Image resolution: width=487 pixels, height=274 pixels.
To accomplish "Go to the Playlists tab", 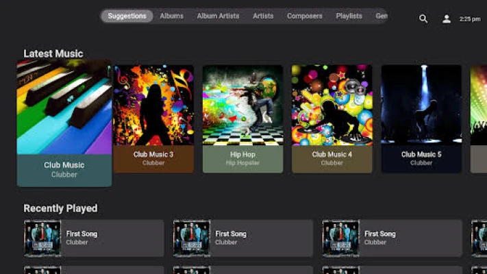I will (x=349, y=16).
